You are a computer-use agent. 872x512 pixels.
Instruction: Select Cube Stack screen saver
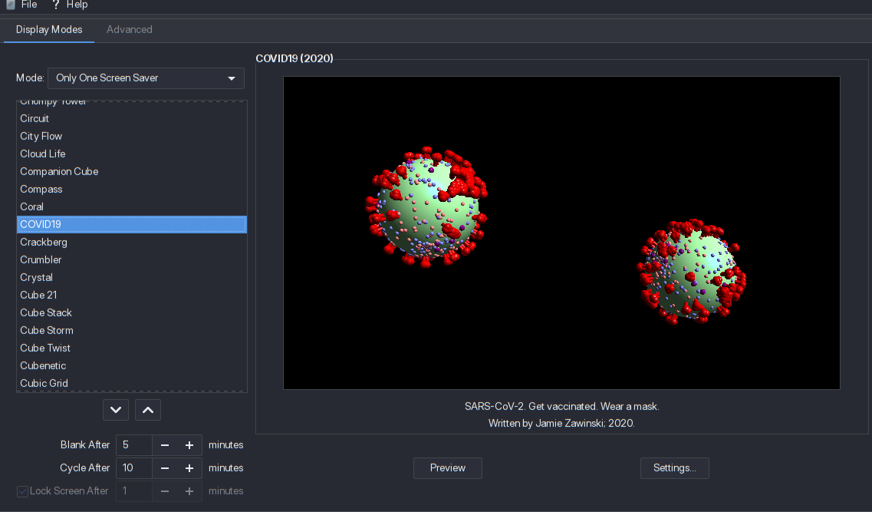pos(132,312)
